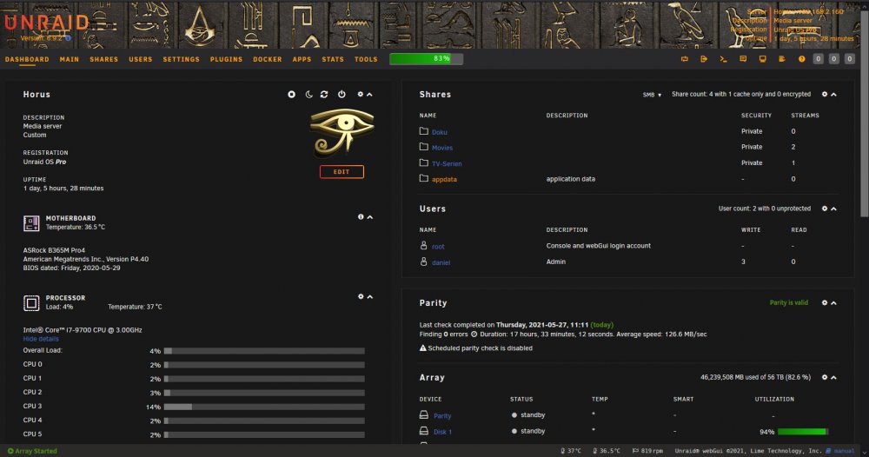Open Processor section settings gear
Screen dimensions: 869x457
361,297
